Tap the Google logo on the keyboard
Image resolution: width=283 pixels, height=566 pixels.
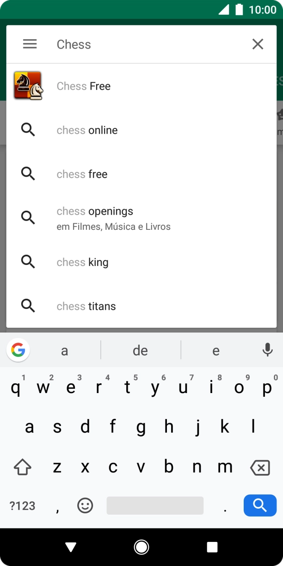tap(18, 350)
